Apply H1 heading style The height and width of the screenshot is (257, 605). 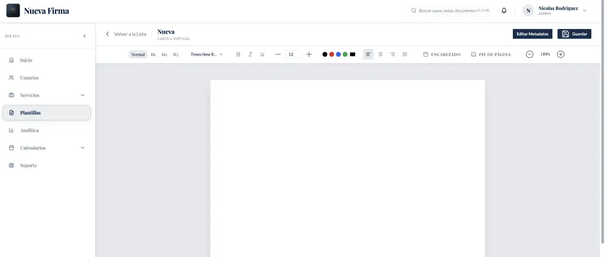tap(153, 54)
